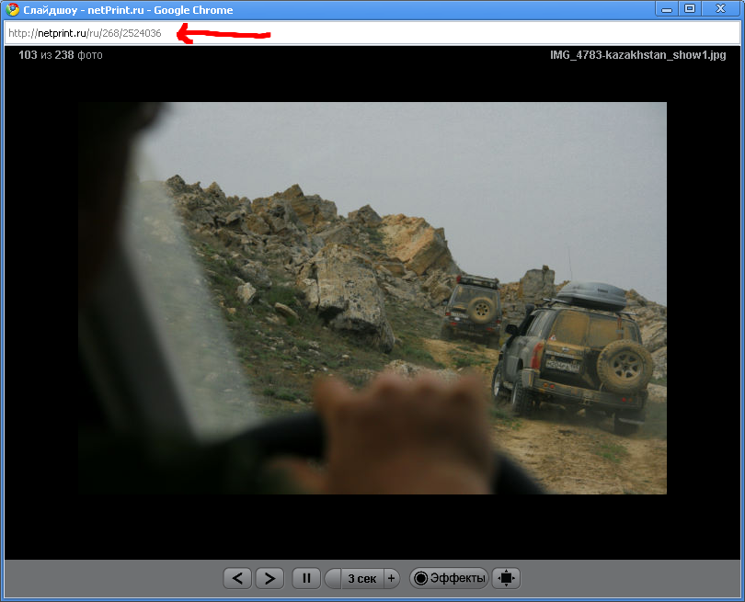Viewport: 745px width, 602px height.
Task: Click the radio circle beside Эффекты
Action: click(421, 578)
